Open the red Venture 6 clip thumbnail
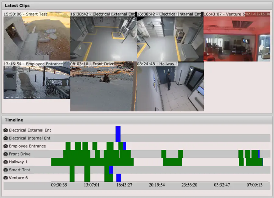The image size is (274, 198). click(237, 37)
